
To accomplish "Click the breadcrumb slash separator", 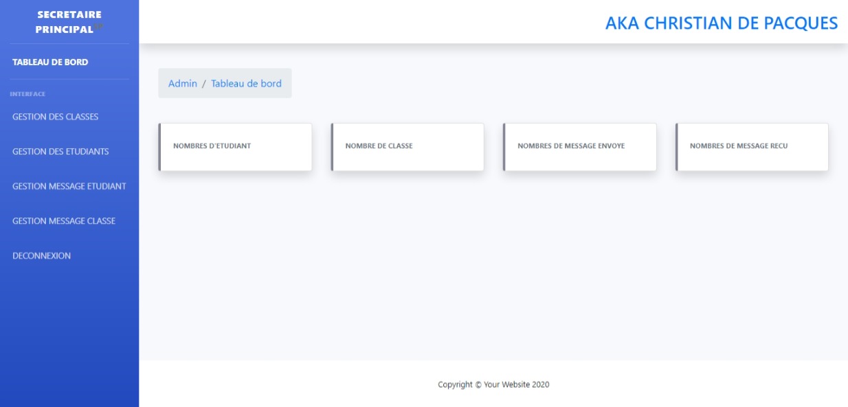I will pos(204,83).
